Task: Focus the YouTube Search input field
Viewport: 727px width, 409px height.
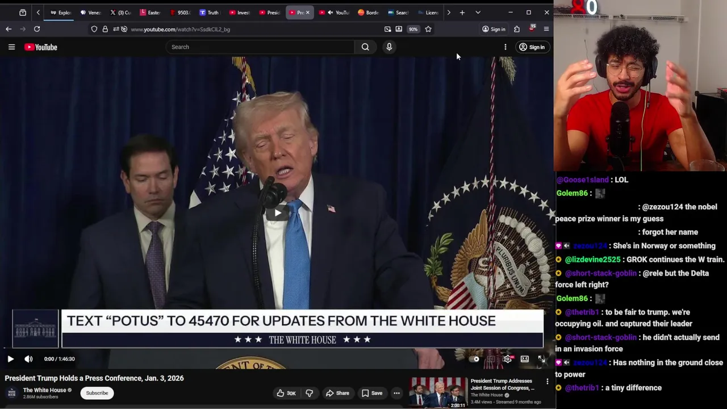Action: pyautogui.click(x=260, y=47)
